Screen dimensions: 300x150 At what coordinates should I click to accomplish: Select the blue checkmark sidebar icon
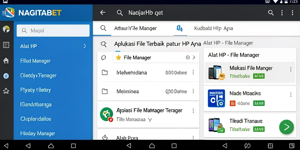coord(6,76)
